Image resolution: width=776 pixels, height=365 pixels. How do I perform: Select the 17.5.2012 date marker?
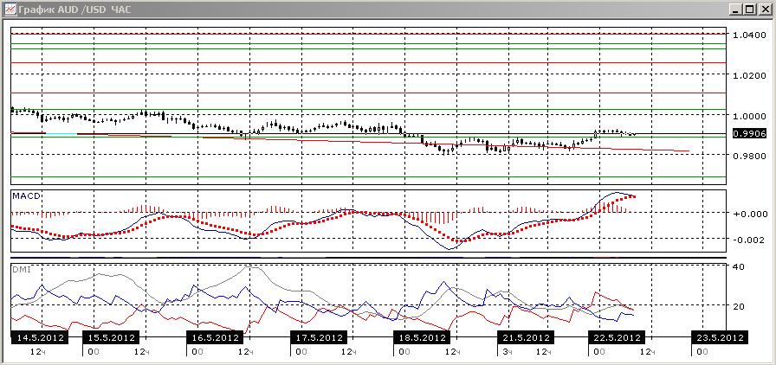point(319,338)
